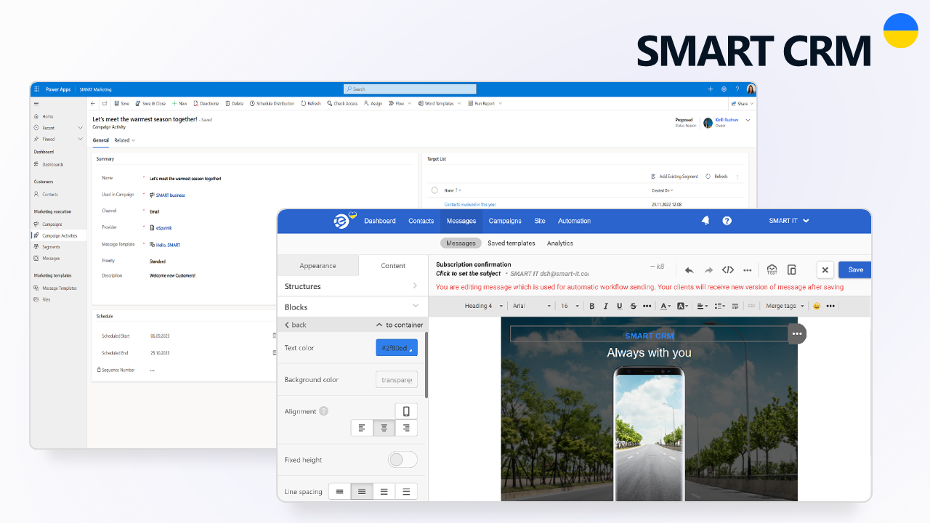Click the Test message icon

[x=772, y=269]
